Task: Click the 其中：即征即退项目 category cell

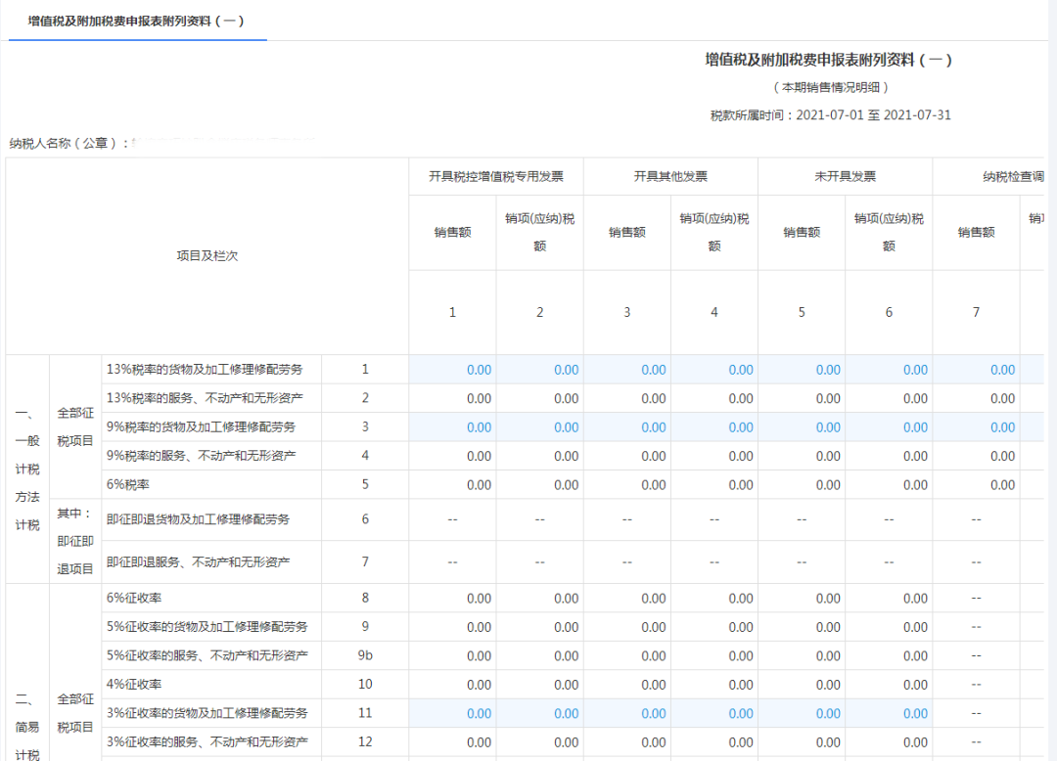Action: tap(75, 541)
